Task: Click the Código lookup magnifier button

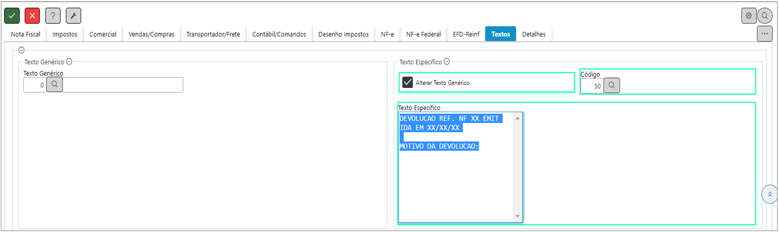Action: [x=612, y=86]
